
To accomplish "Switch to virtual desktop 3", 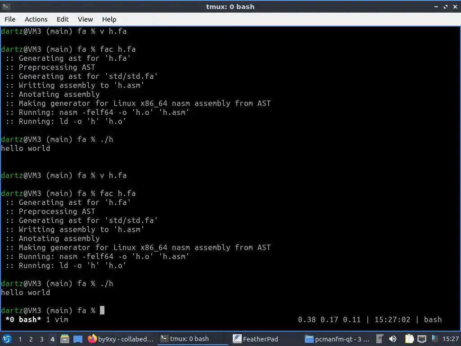I will click(42, 339).
